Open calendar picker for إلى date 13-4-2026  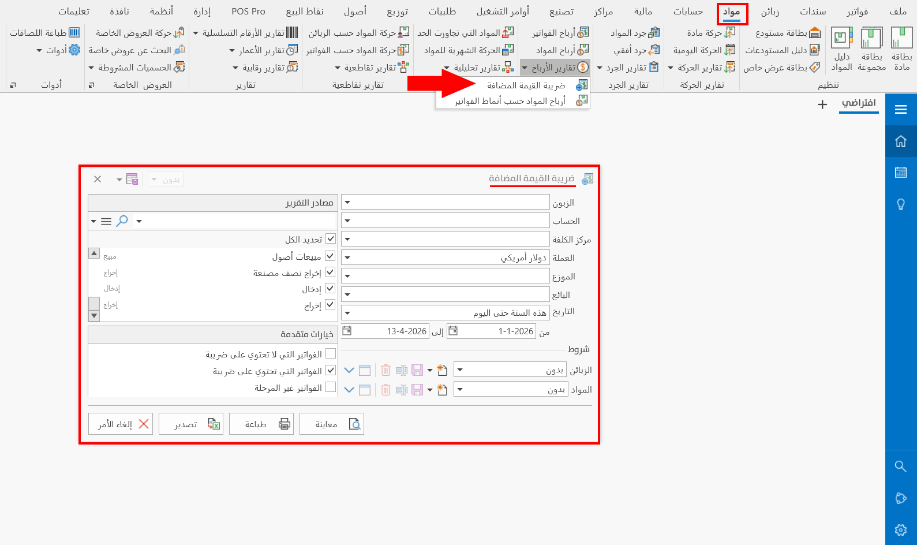coord(347,331)
